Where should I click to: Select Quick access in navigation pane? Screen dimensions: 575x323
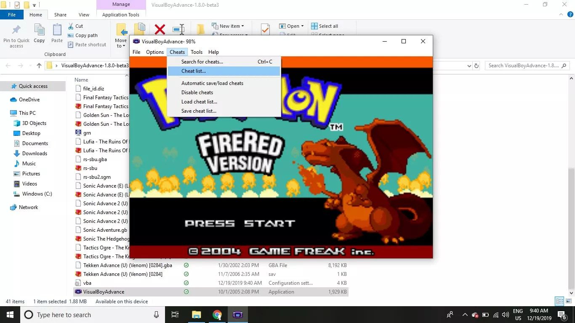tap(33, 86)
